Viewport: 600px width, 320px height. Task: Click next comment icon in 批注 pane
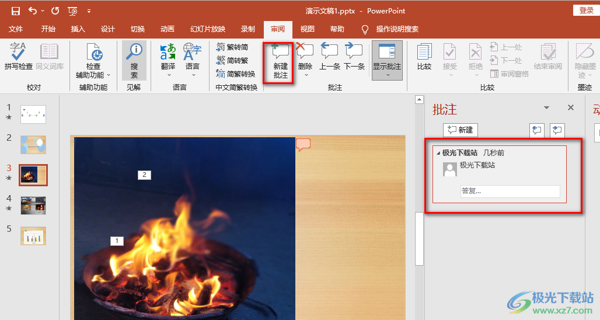point(557,130)
